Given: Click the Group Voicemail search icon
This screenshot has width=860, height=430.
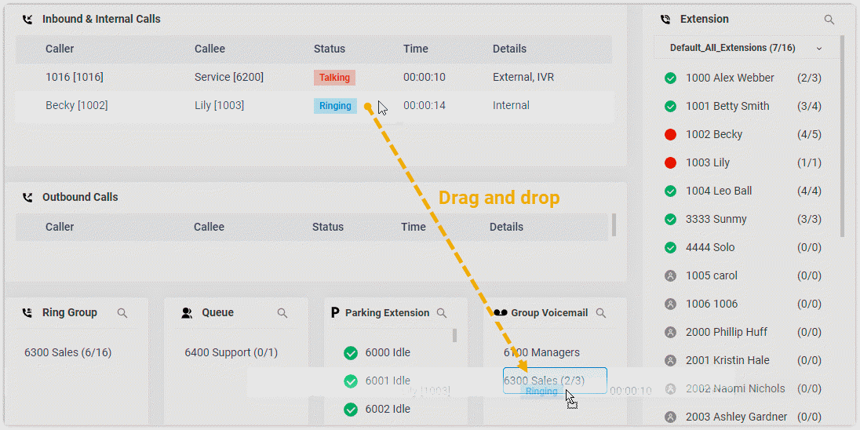Looking at the screenshot, I should [601, 313].
